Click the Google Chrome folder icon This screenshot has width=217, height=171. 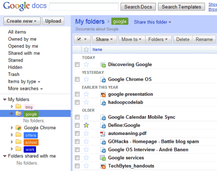18,128
